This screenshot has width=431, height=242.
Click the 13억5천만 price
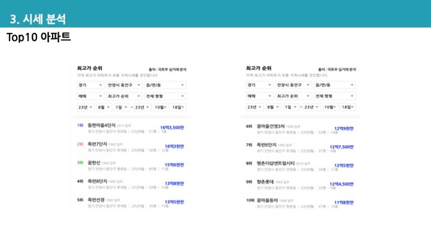click(174, 202)
